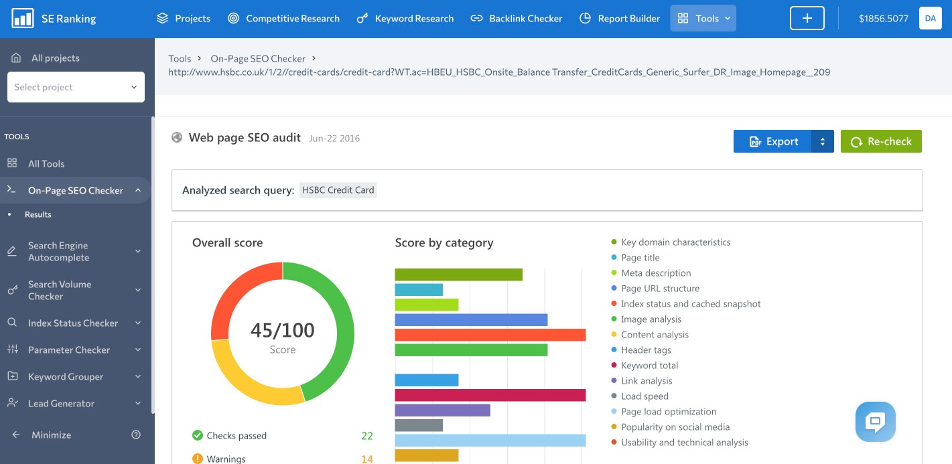Expand Search Volume Checker section

[x=138, y=290]
